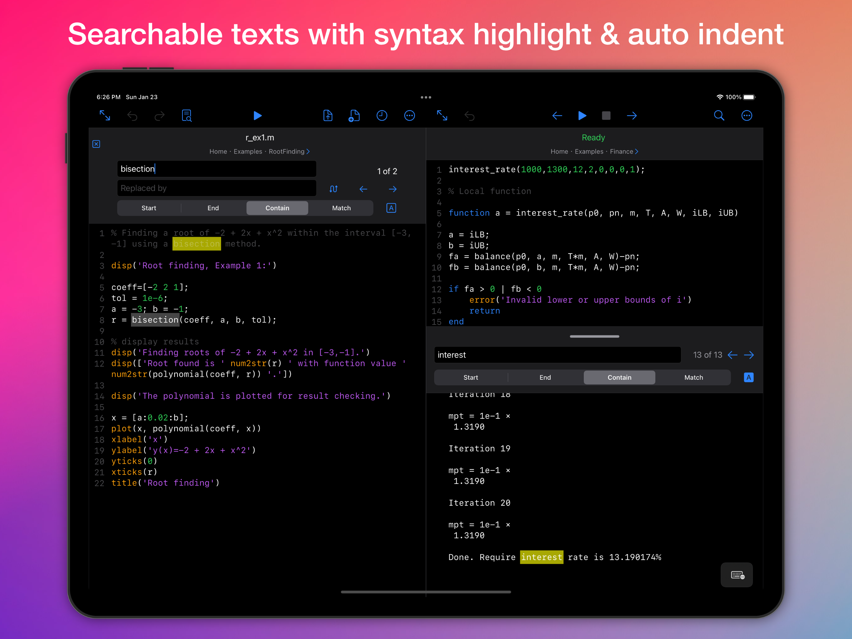Expand the RootFinding breadcrumb chevron
Screen dimensions: 852x639
tap(308, 151)
